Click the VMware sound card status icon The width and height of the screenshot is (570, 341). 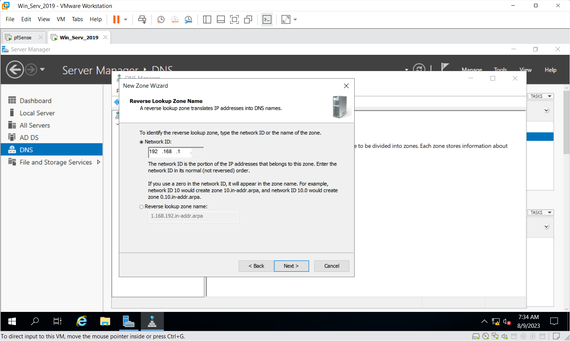pyautogui.click(x=505, y=336)
